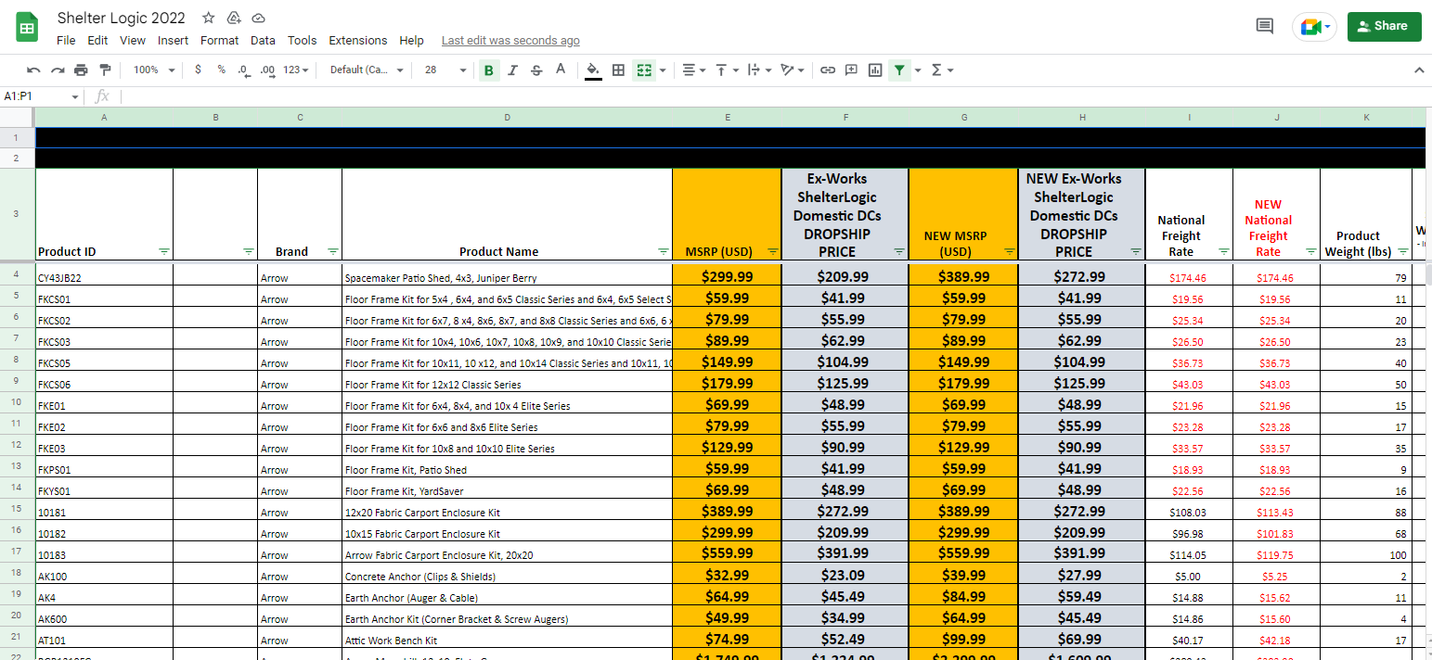1432x660 pixels.
Task: Open the font size dropdown
Action: (445, 70)
